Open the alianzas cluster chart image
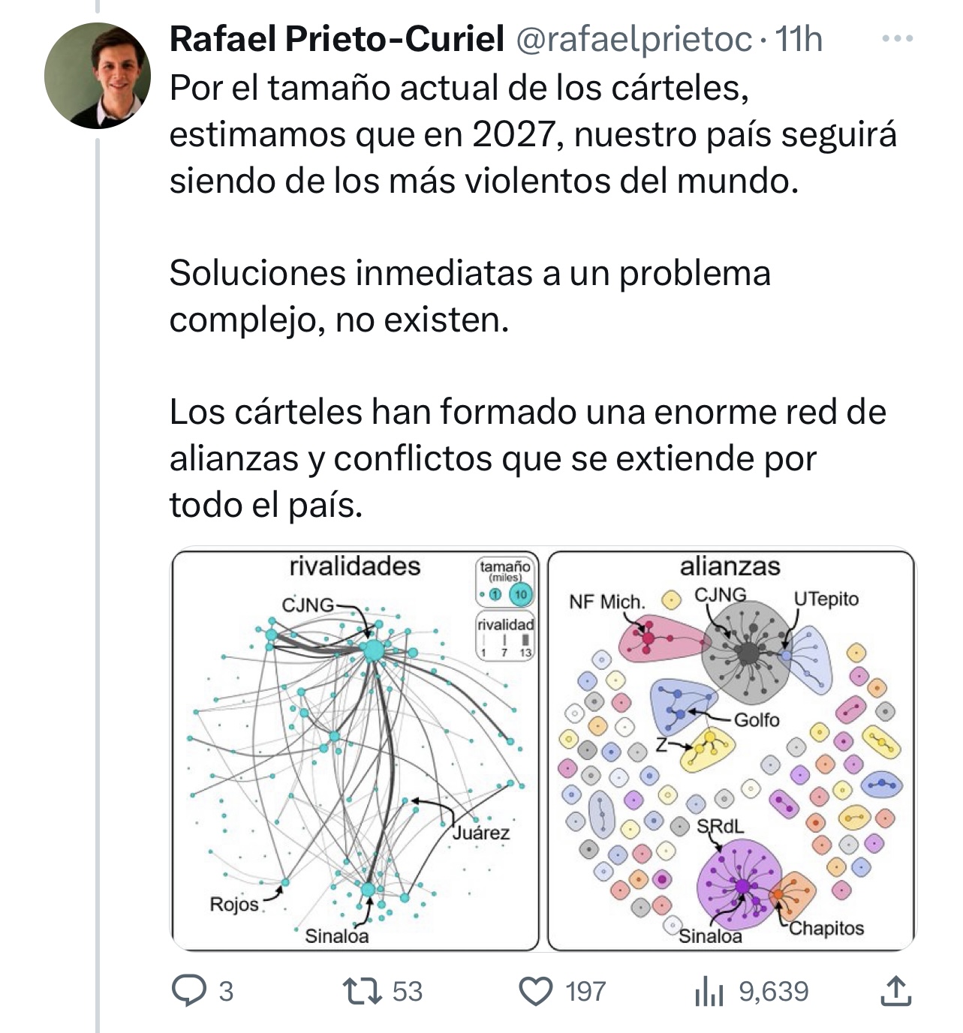Image resolution: width=963 pixels, height=1033 pixels. pos(731,750)
